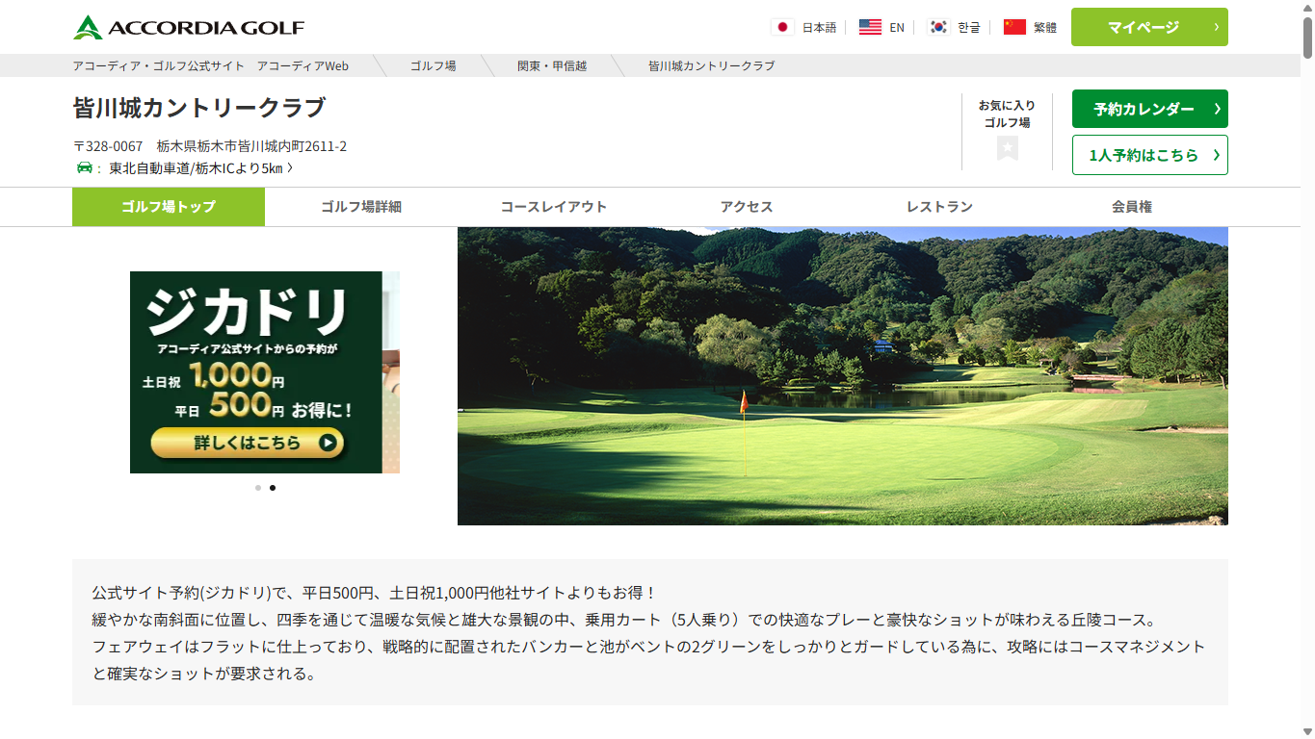Select the second carousel dot
The image size is (1315, 739).
pyautogui.click(x=273, y=488)
